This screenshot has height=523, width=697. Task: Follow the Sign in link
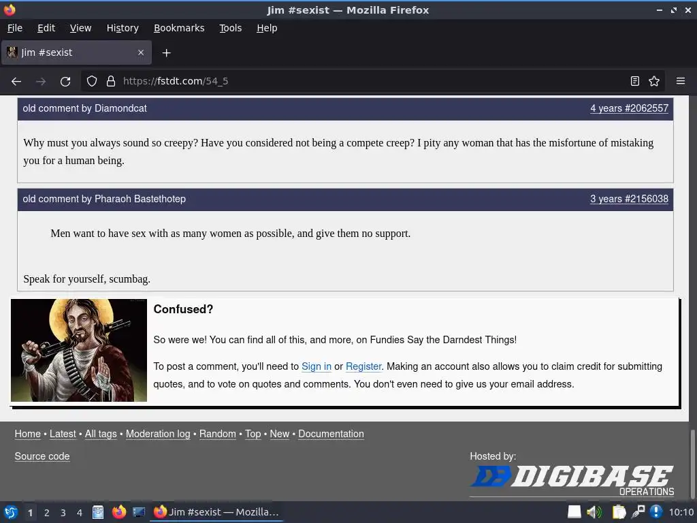(x=317, y=366)
